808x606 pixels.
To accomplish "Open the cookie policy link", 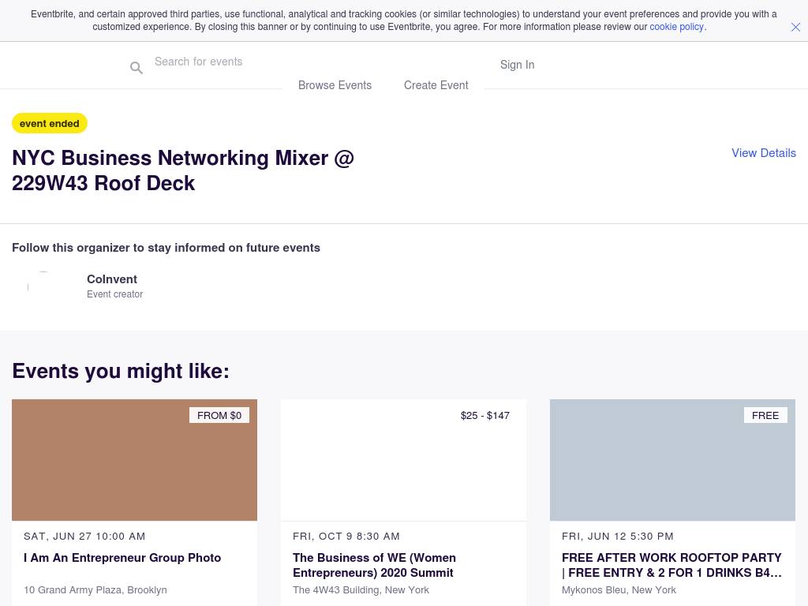I will click(x=676, y=27).
